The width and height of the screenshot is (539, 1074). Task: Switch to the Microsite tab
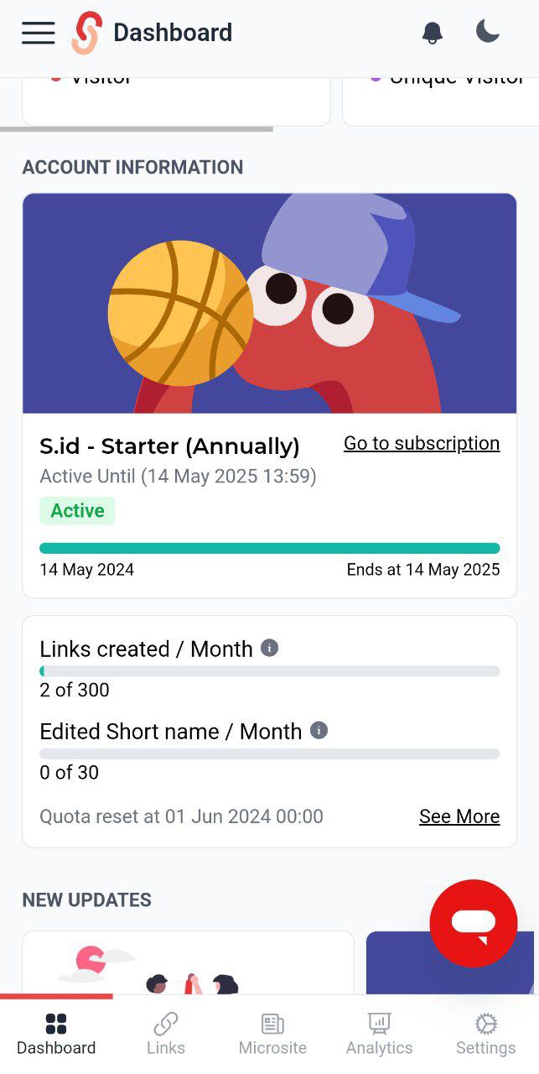pyautogui.click(x=272, y=1035)
